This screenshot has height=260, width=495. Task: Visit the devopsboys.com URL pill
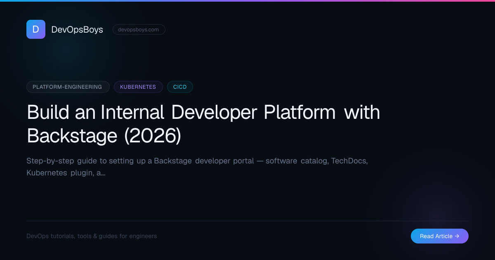pyautogui.click(x=139, y=29)
